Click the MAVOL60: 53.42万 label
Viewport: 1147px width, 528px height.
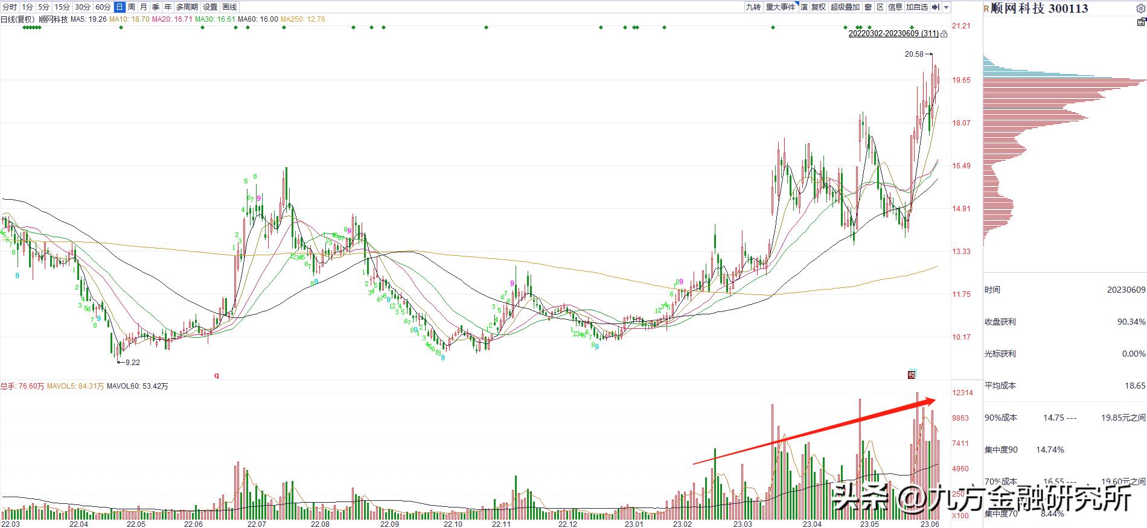pos(138,386)
